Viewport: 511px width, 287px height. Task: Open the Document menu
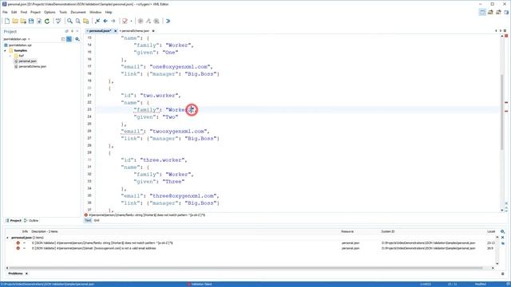tap(78, 12)
